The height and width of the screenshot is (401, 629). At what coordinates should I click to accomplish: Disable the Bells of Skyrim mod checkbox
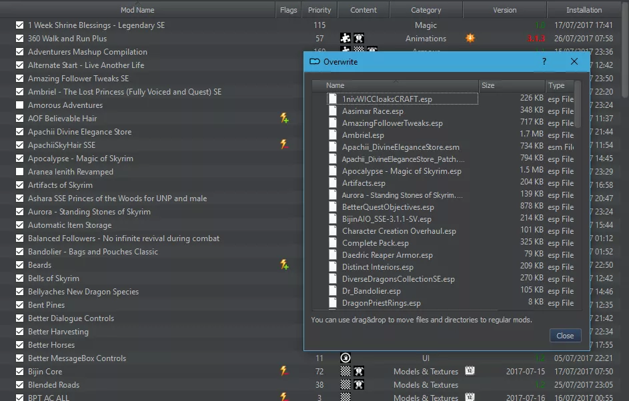coord(19,278)
